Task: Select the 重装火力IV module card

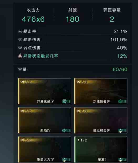Action: coord(45,150)
